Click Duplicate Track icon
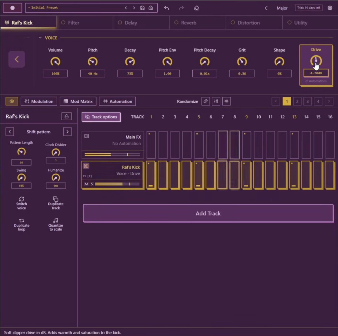 pos(55,199)
